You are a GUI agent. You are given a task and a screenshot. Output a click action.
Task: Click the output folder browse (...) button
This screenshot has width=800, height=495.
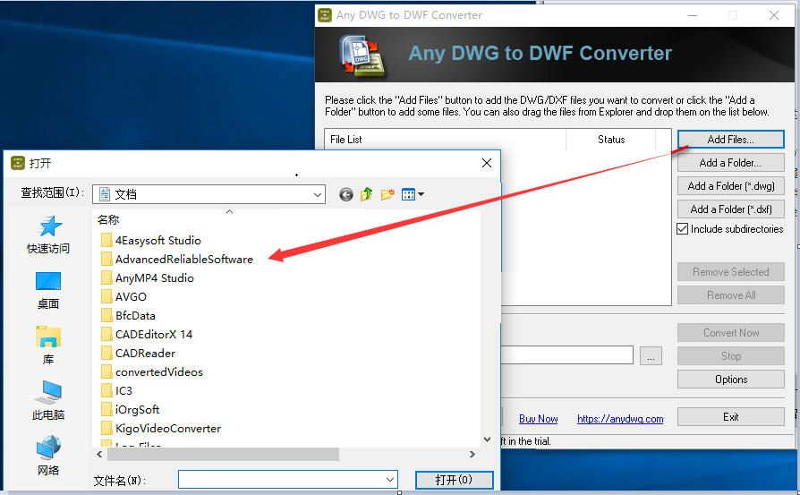click(651, 355)
